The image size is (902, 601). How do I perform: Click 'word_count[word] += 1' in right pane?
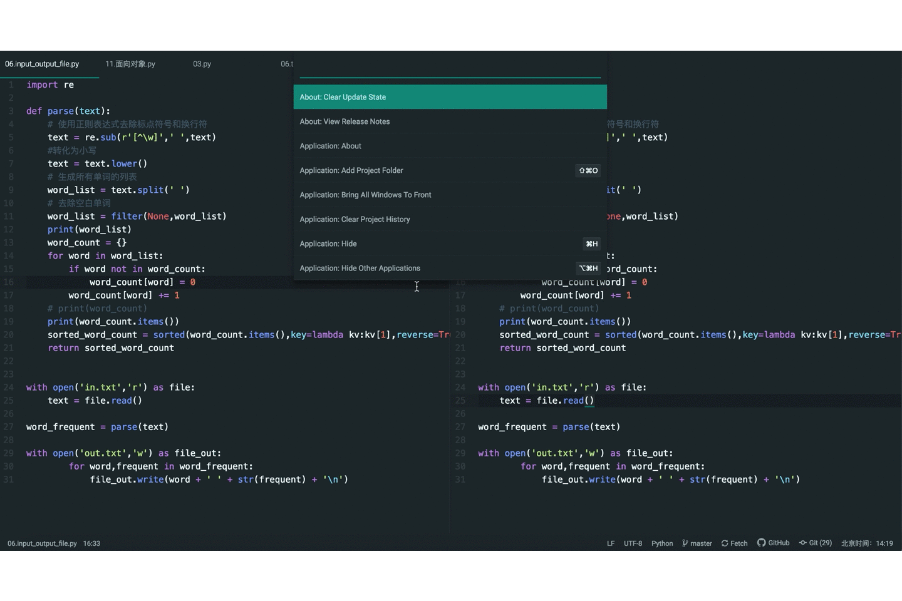coord(576,295)
